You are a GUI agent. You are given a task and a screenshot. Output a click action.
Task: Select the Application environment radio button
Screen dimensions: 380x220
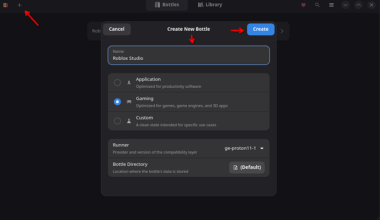point(117,83)
